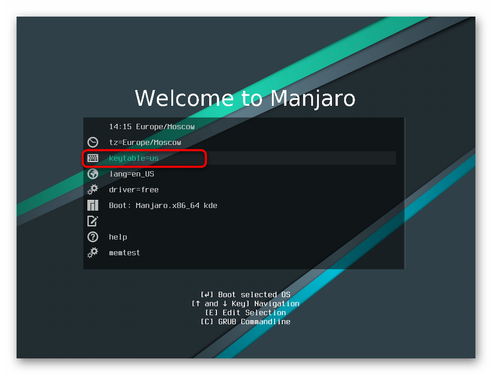Click the gears icon beside driver=free
This screenshot has height=375, width=492.
[x=93, y=189]
